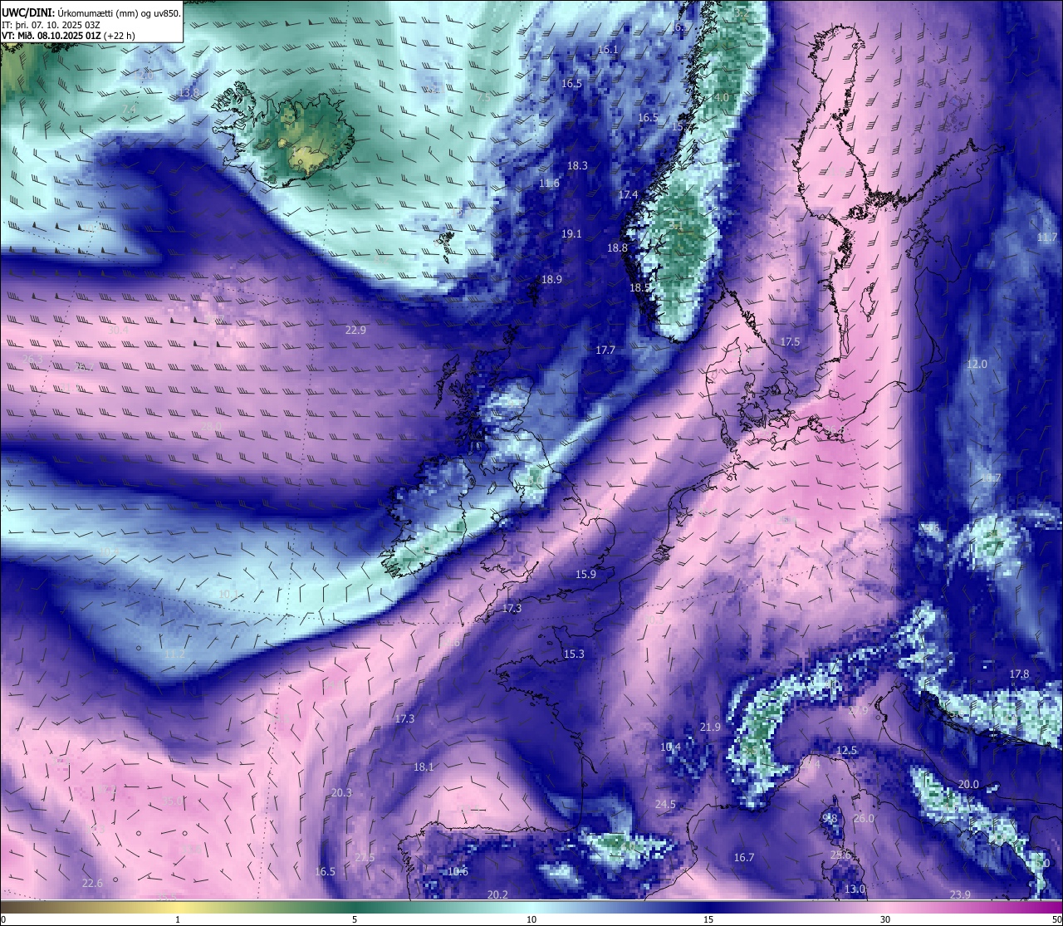Screen dimensions: 1063x926
Task: Click the 11.7 value at the right edge
Action: coord(1047,238)
